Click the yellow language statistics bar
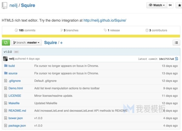This screenshot has width=182, height=131. (91, 36)
